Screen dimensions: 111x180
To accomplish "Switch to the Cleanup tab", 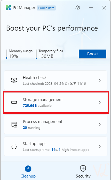I will point(28,171).
